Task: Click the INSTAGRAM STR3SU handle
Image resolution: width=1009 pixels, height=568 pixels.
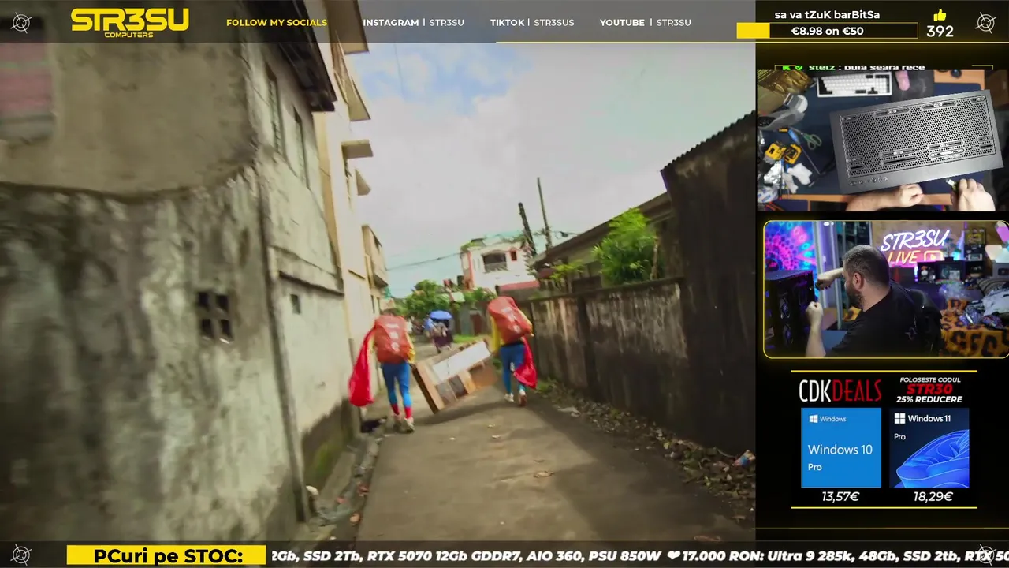Action: point(413,22)
